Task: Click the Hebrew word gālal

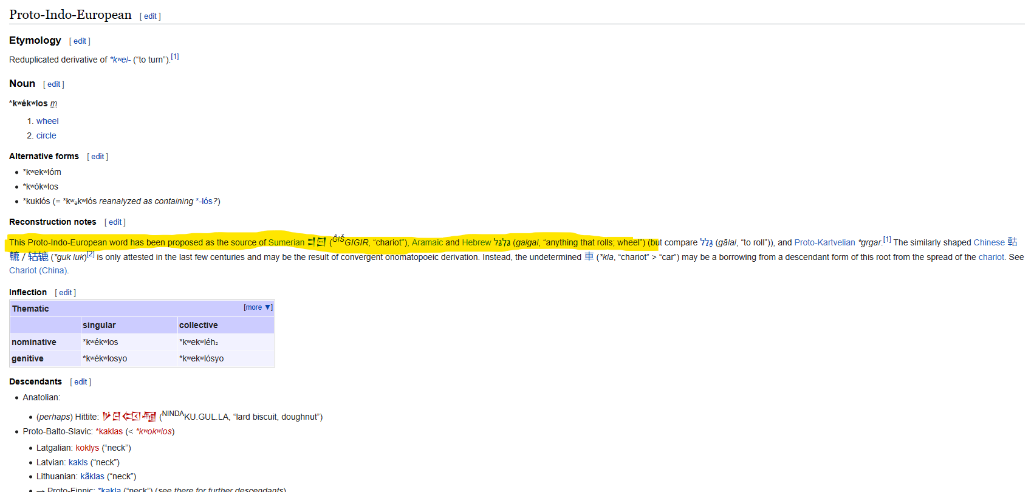Action: (x=707, y=242)
